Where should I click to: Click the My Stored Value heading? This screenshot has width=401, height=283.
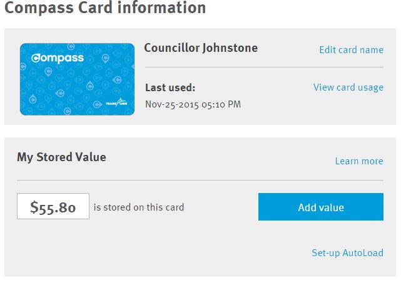click(x=61, y=157)
